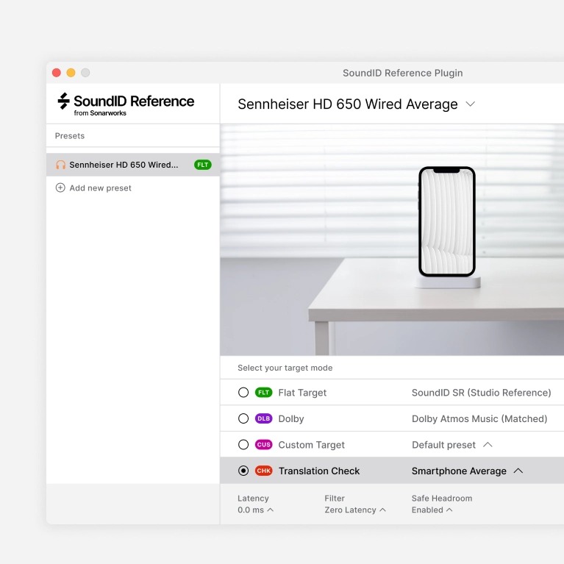Viewport: 564px width, 564px height.
Task: Click the Latency 0.0 ms value expander
Action: [255, 510]
